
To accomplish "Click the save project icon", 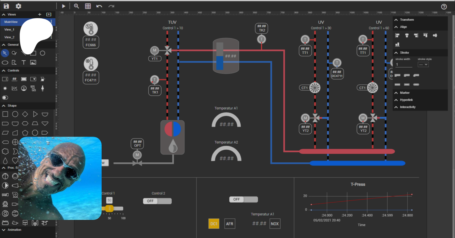I will pos(6,6).
